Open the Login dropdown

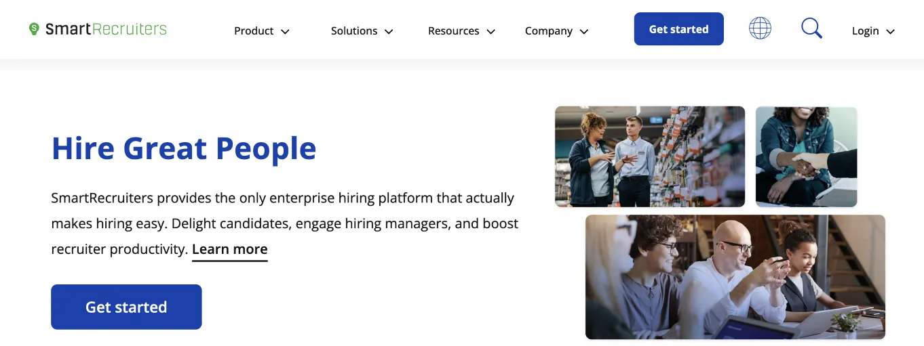pos(873,31)
